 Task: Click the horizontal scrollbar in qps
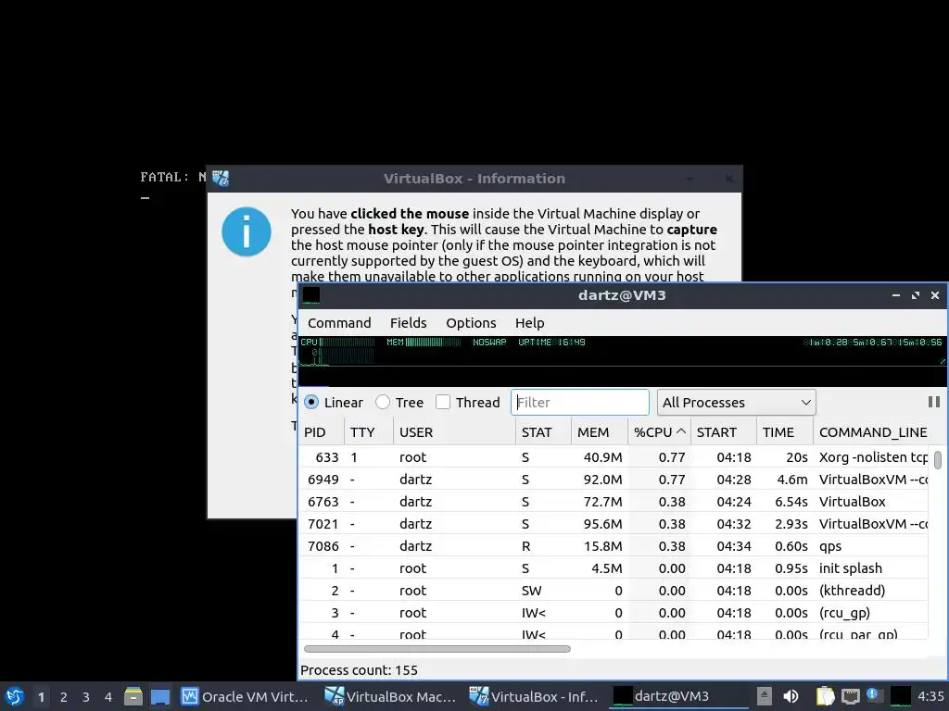click(437, 649)
